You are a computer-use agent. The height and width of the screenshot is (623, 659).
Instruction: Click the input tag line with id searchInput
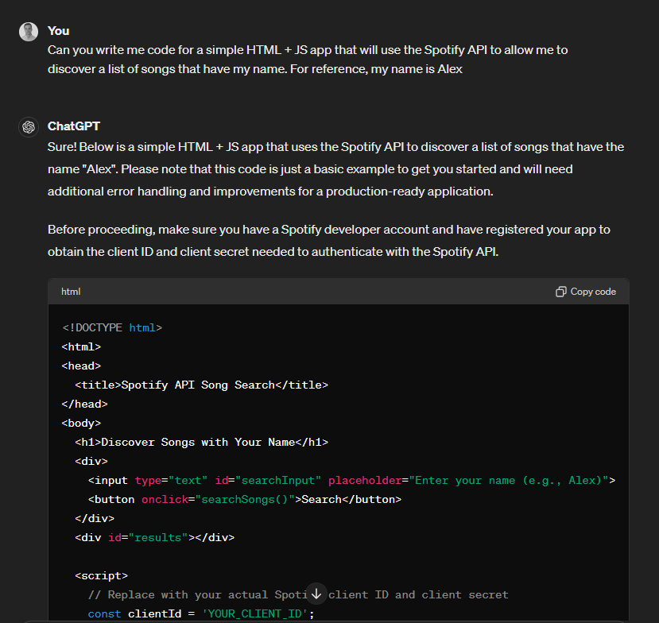351,480
